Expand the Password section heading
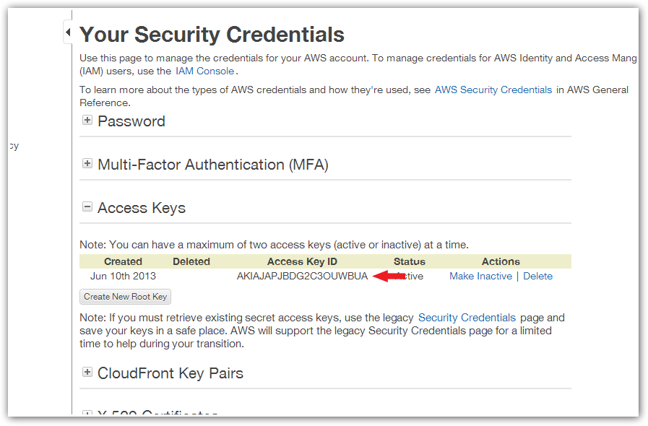The width and height of the screenshot is (648, 426). click(131, 121)
